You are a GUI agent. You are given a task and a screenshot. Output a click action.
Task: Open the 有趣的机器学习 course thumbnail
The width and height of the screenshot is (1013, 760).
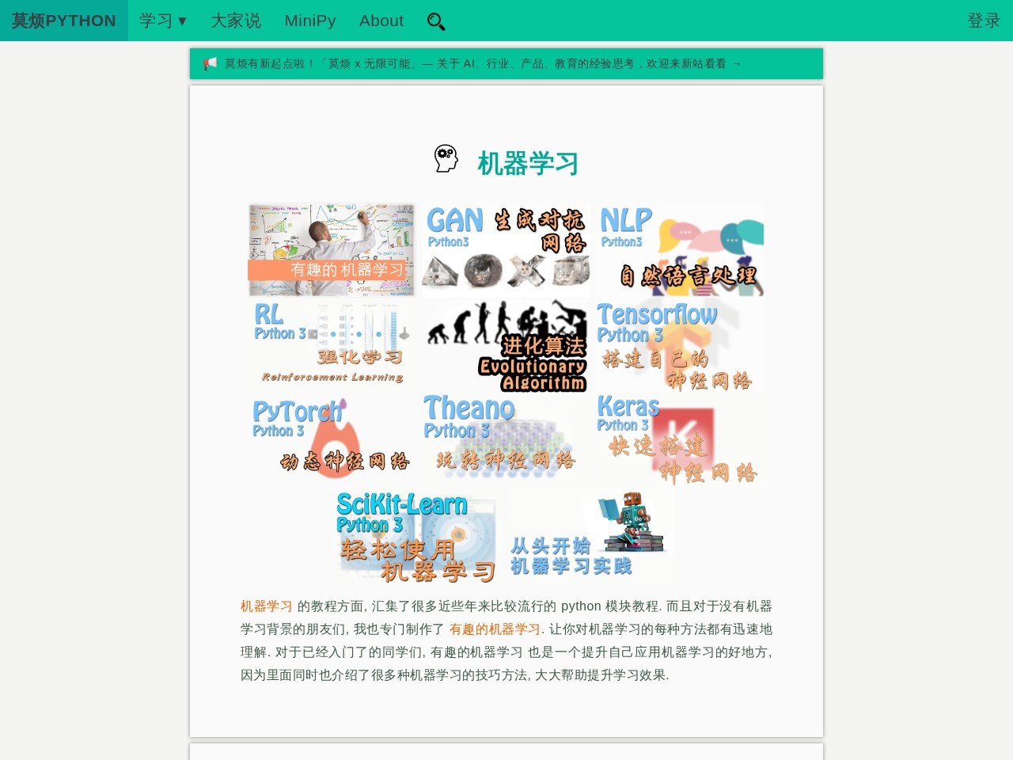coord(331,249)
